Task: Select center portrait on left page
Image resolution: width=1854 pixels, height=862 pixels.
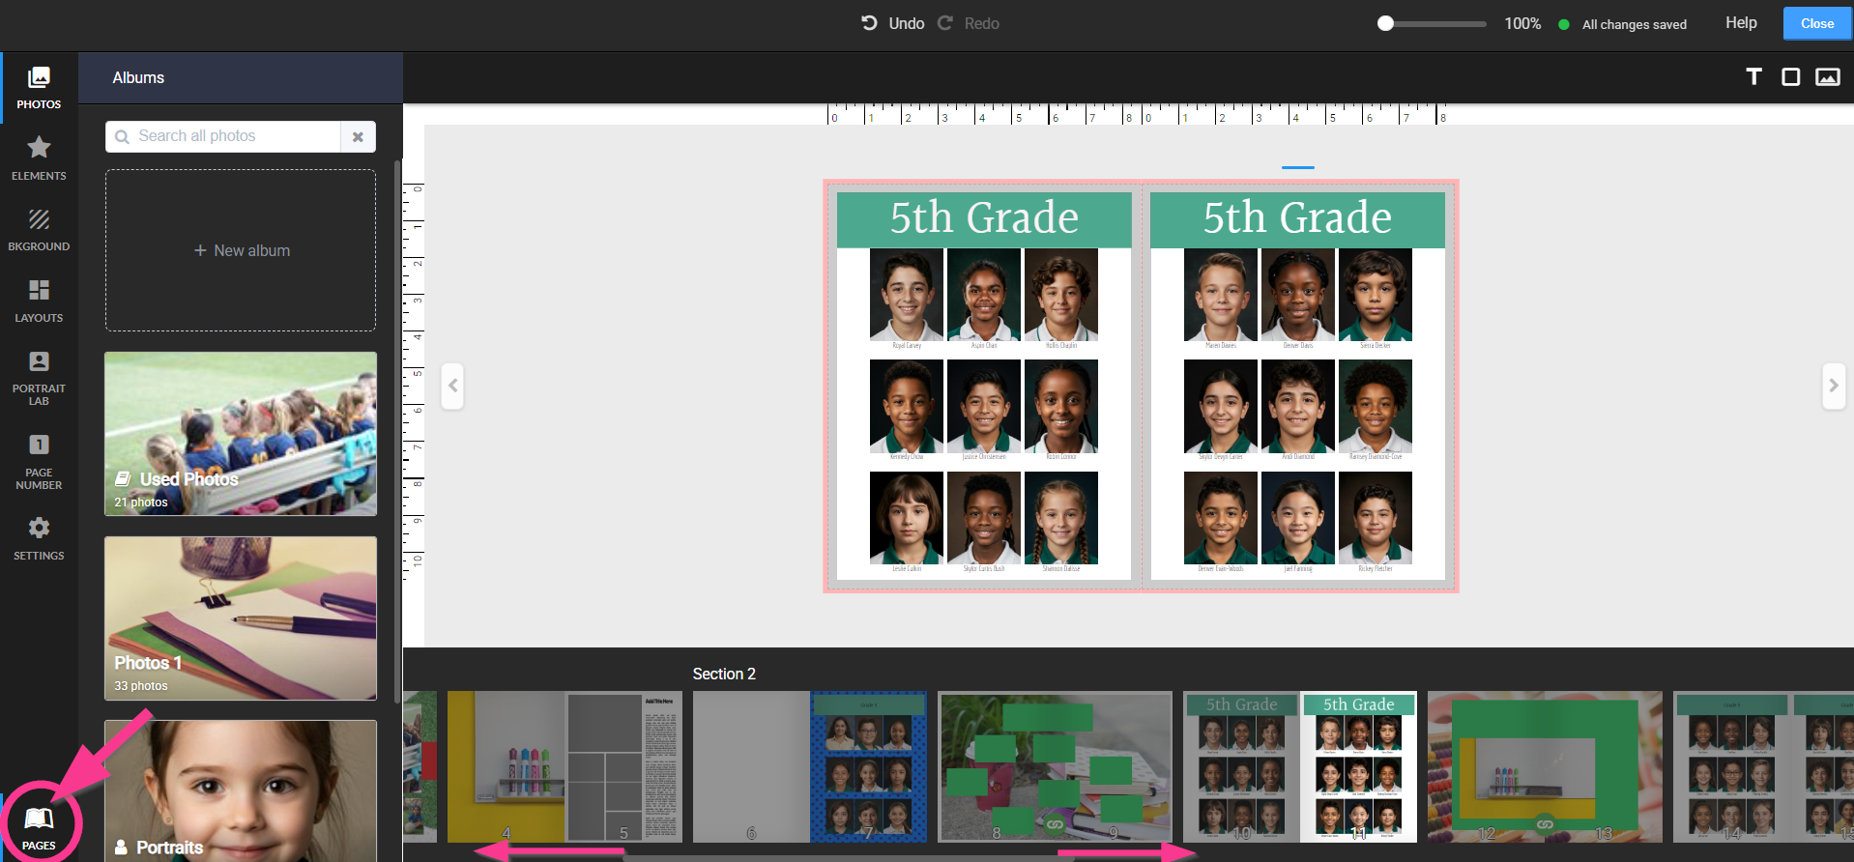Action: coord(984,406)
